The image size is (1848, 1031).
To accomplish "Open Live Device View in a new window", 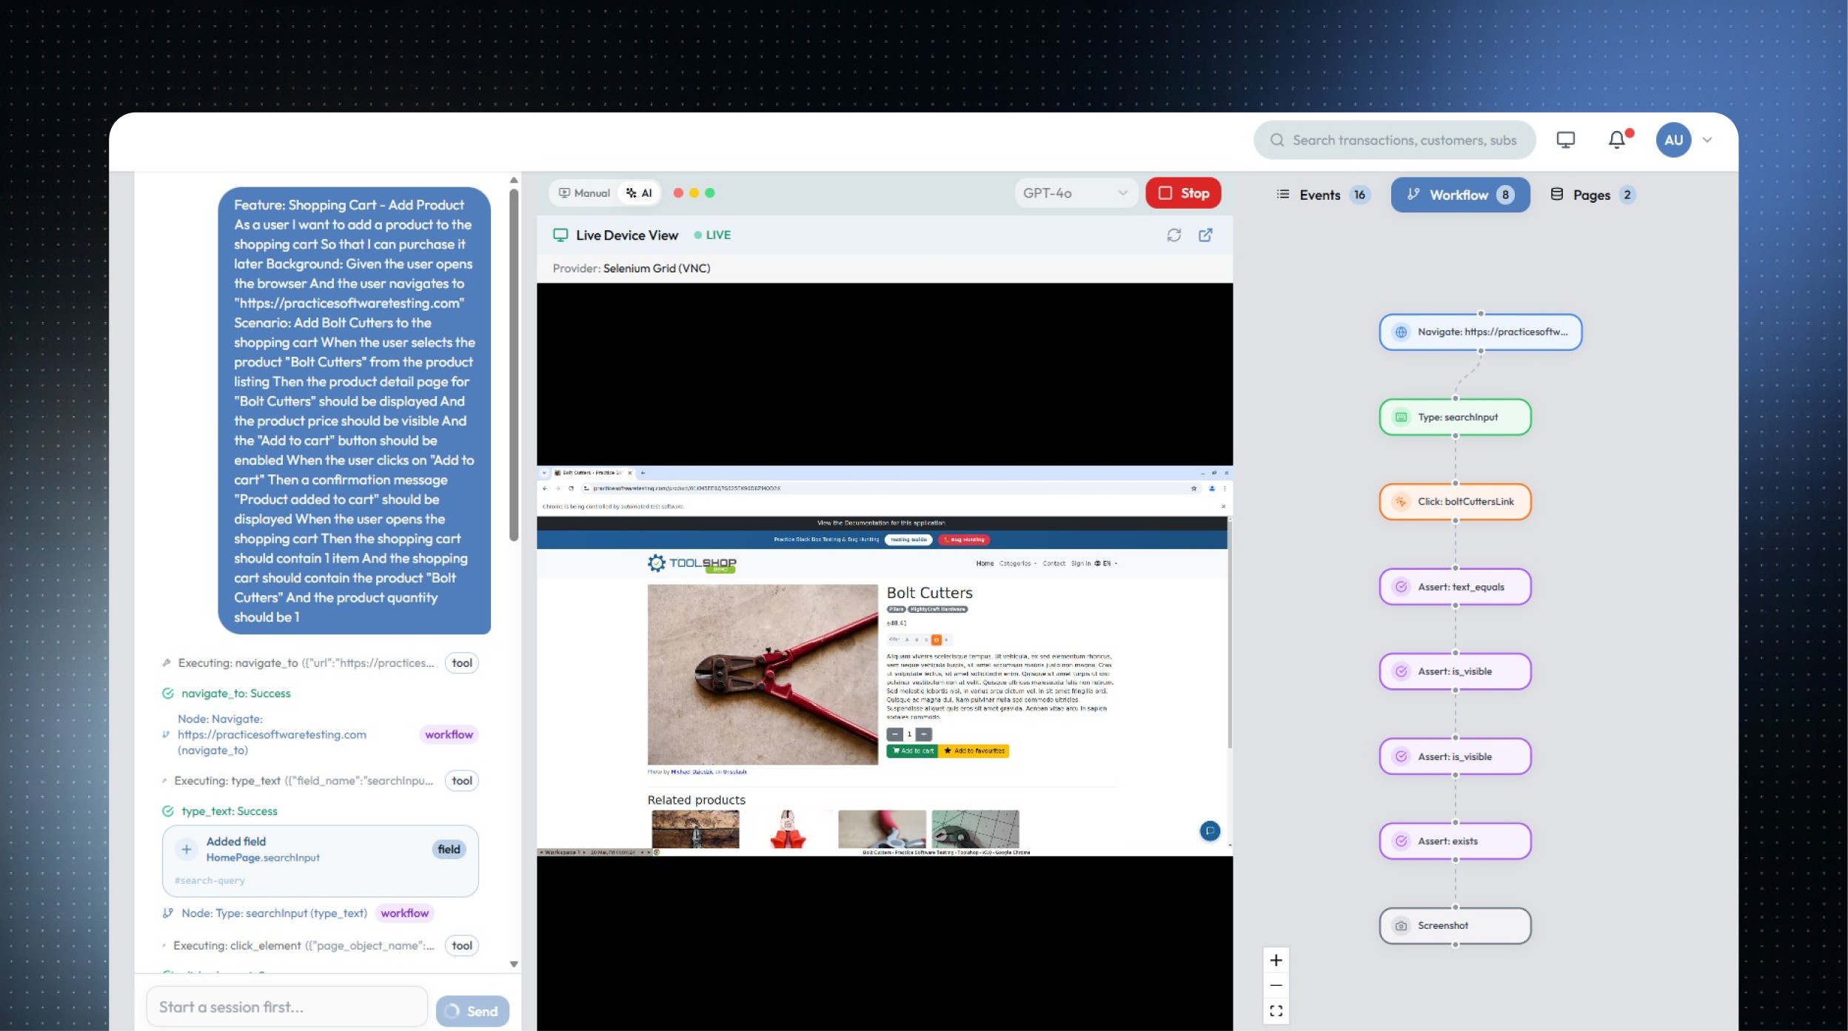I will click(1205, 235).
